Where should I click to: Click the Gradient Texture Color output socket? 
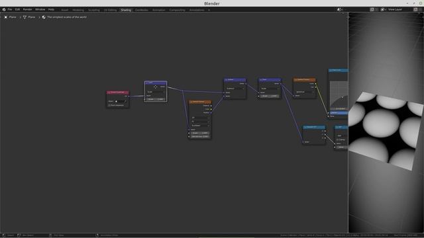(315, 84)
